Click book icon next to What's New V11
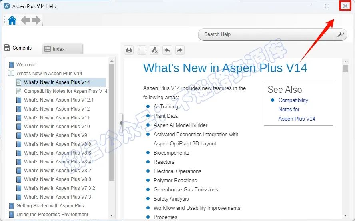Image resolution: width=355 pixels, height=221 pixels. click(19, 118)
